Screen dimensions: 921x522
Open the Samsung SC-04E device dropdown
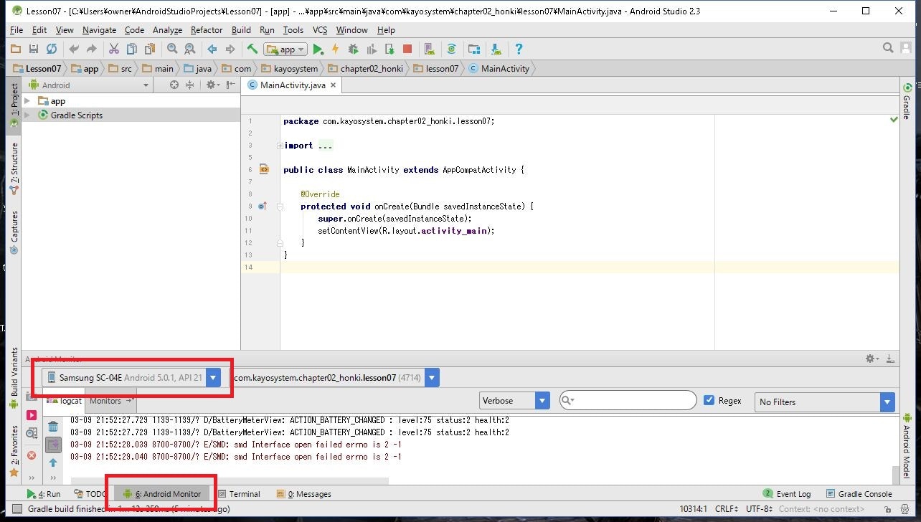tap(131, 377)
